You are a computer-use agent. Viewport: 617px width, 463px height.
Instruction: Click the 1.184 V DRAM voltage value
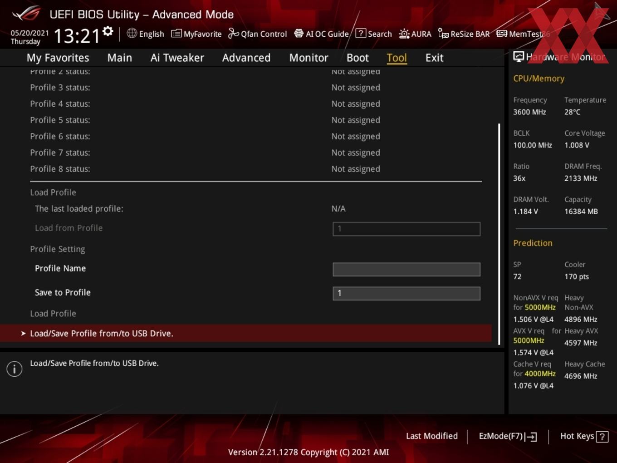coord(525,212)
